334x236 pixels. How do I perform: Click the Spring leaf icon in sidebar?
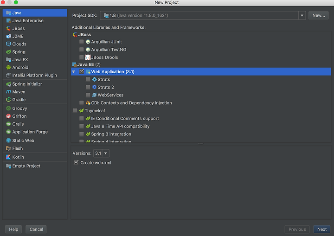coord(8,52)
